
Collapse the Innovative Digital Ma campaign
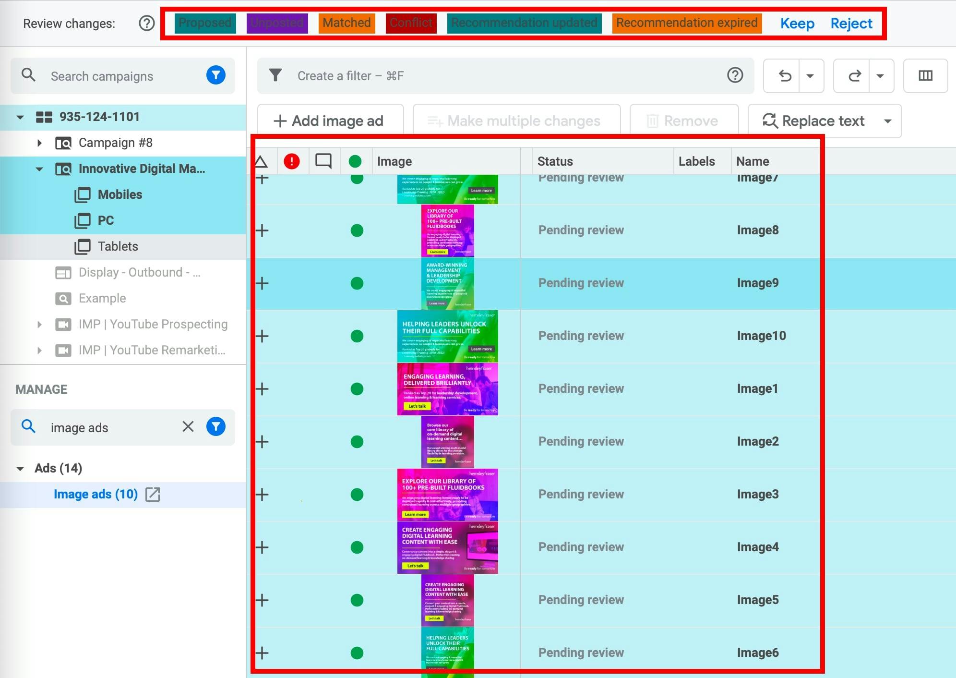point(39,169)
